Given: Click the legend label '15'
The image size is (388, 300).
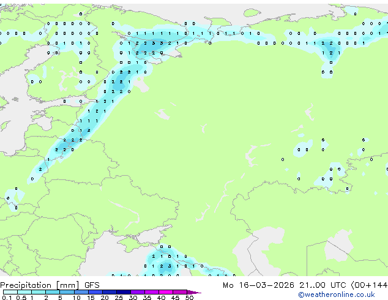Looking at the screenshot, I should tap(91, 298).
